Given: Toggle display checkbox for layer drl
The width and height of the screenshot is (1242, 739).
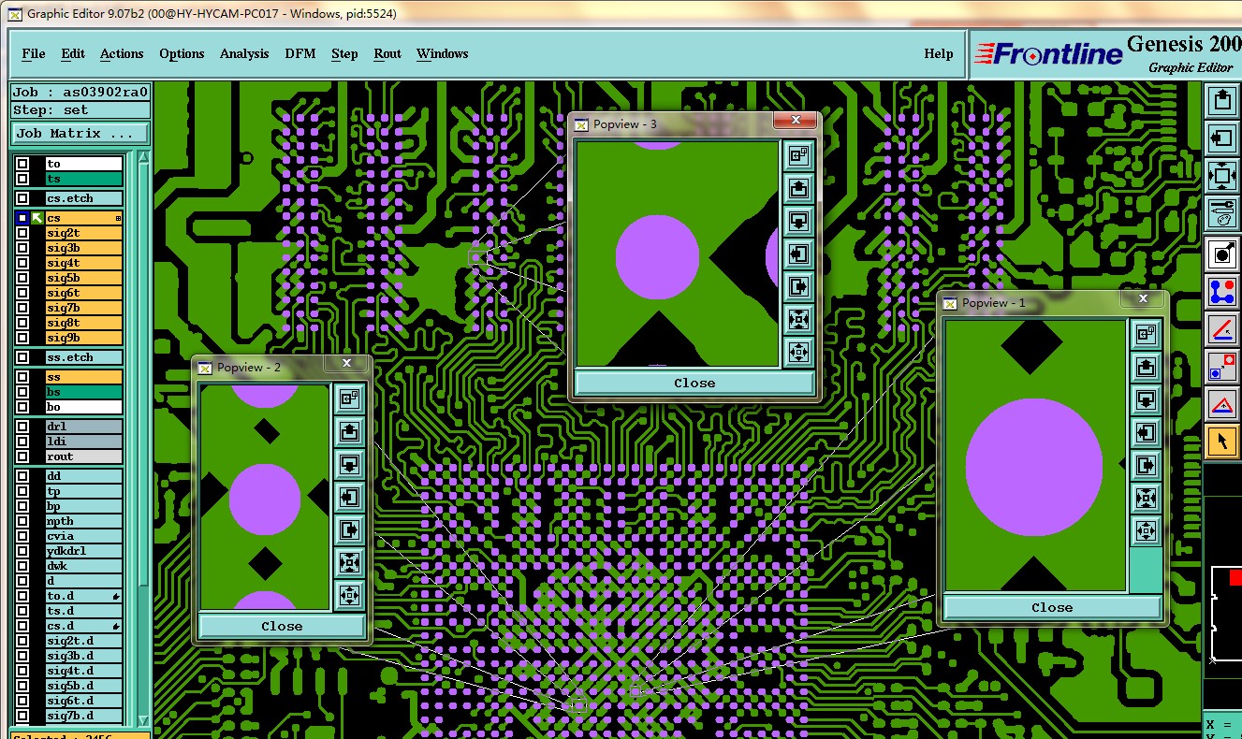Looking at the screenshot, I should coord(22,427).
